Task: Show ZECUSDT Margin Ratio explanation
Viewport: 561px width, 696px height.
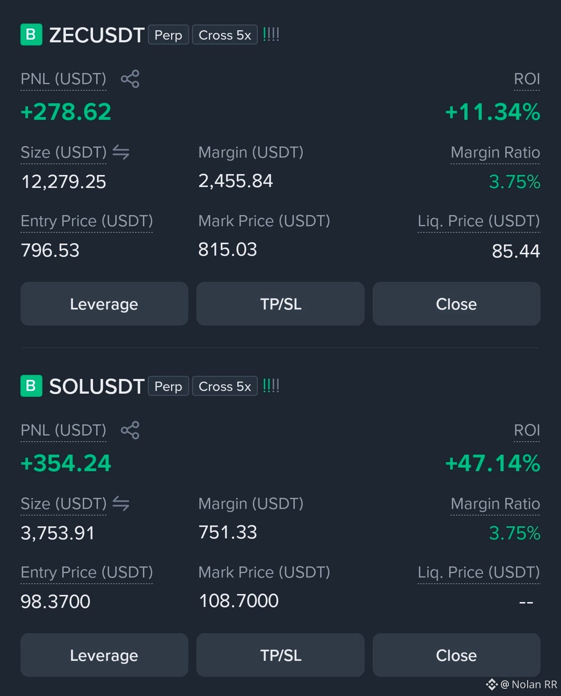Action: click(x=495, y=153)
